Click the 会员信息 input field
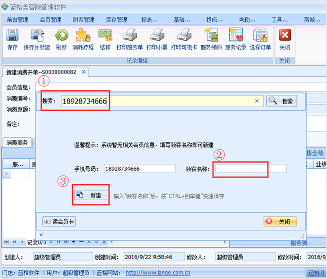The image size is (327, 279). click(x=181, y=87)
